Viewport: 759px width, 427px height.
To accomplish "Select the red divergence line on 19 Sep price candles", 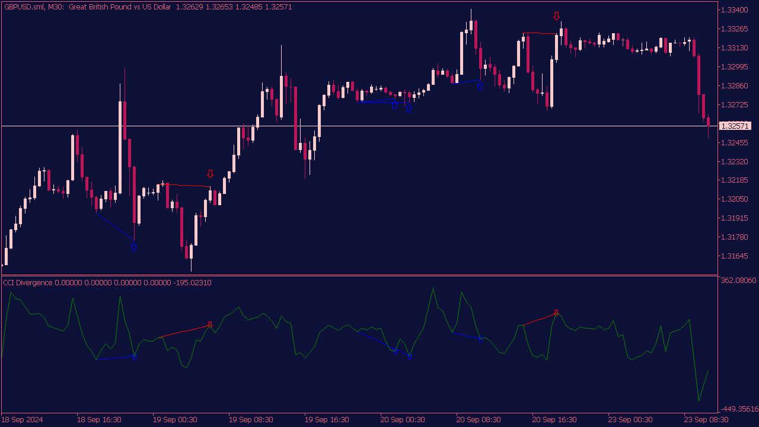I will pyautogui.click(x=186, y=186).
